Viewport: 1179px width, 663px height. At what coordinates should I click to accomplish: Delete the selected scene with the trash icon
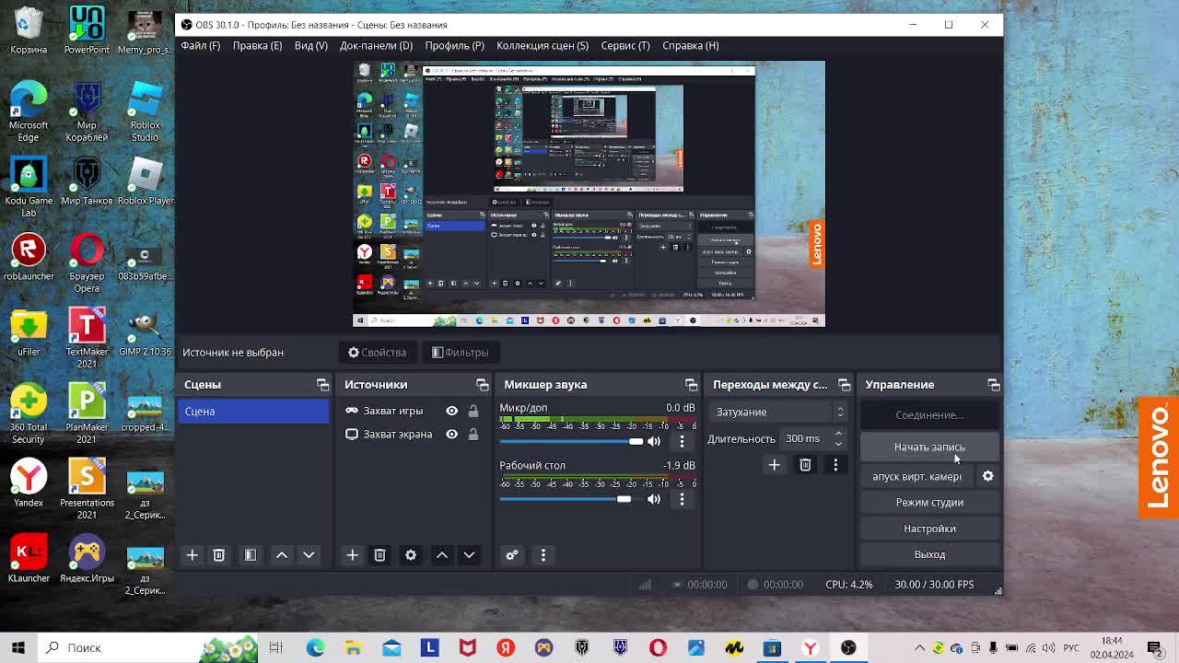(218, 555)
